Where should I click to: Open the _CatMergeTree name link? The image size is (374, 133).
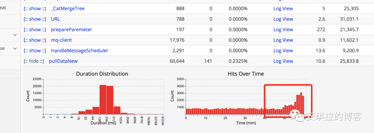point(68,9)
